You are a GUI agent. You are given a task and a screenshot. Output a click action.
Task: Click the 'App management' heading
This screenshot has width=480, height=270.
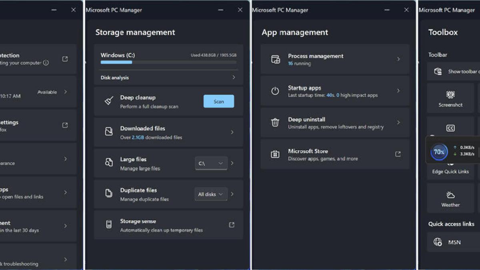(295, 32)
